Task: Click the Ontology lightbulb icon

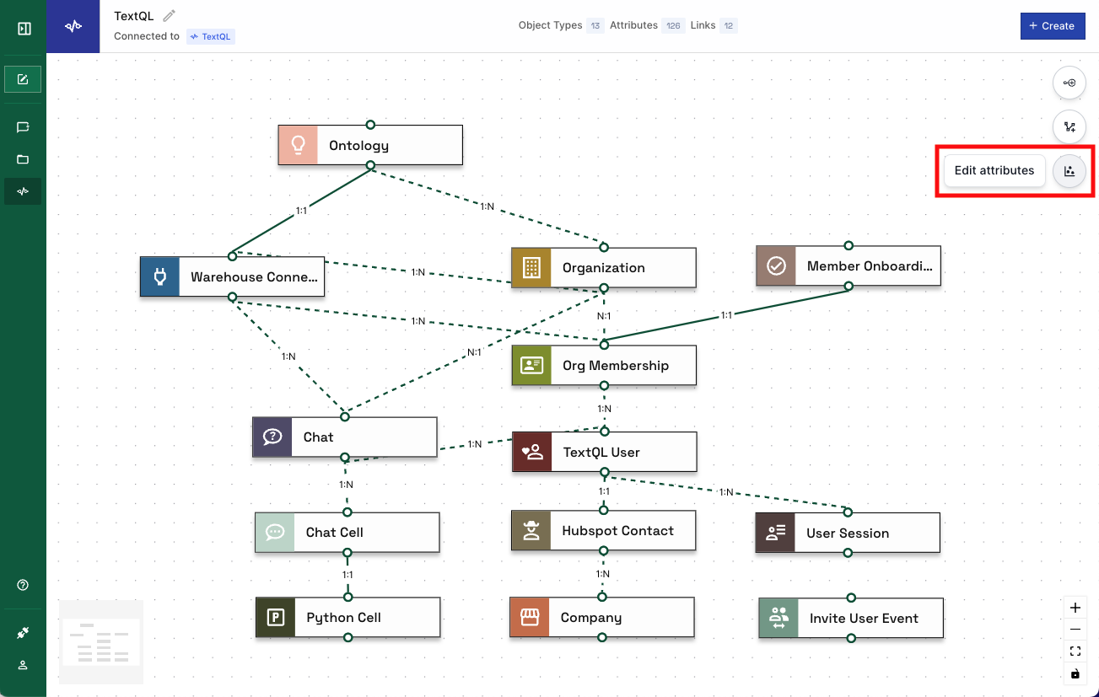Action: [x=298, y=145]
